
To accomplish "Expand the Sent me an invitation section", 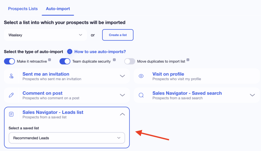I will coord(123,76).
